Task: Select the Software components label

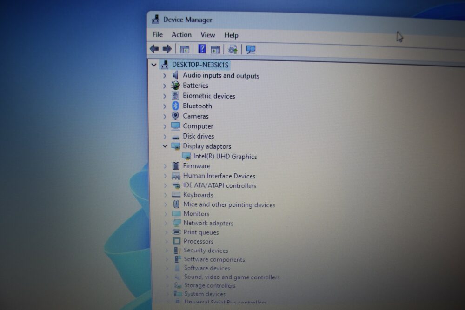Action: pos(214,259)
